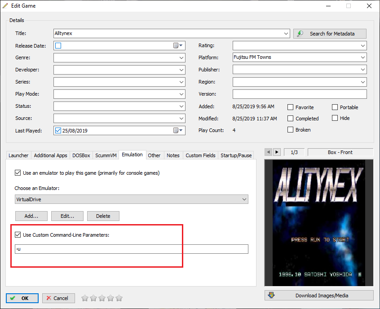380x309 pixels.
Task: Click the Box - Front image type selector
Action: pyautogui.click(x=340, y=152)
